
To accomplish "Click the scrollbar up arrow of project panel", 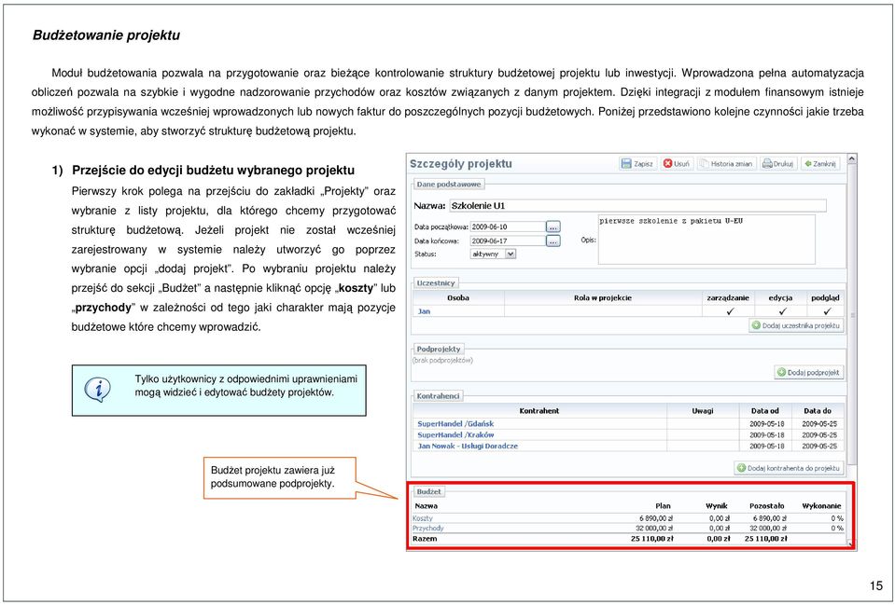I will (x=852, y=159).
